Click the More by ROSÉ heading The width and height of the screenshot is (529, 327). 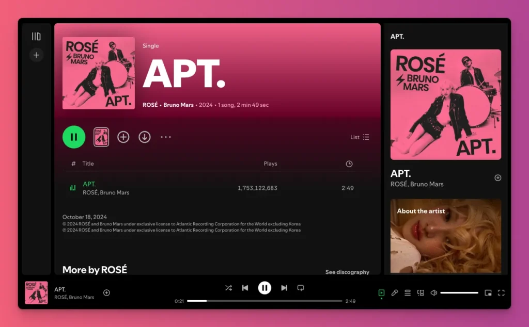click(x=95, y=270)
